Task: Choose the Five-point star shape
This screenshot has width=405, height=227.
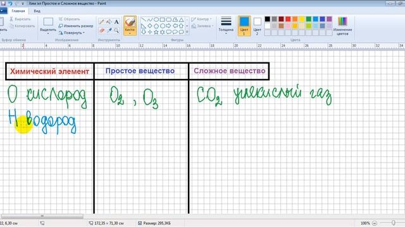Action: [x=156, y=32]
